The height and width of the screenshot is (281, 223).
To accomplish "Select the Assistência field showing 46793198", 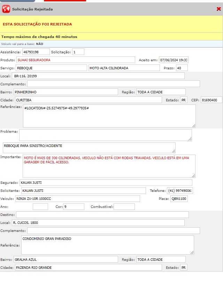I will click(36, 52).
